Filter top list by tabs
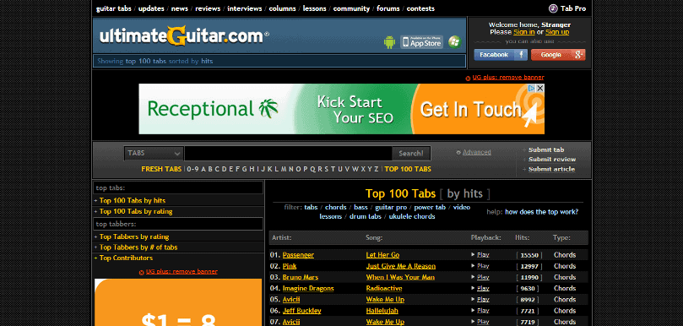The height and width of the screenshot is (326, 683). pos(311,208)
